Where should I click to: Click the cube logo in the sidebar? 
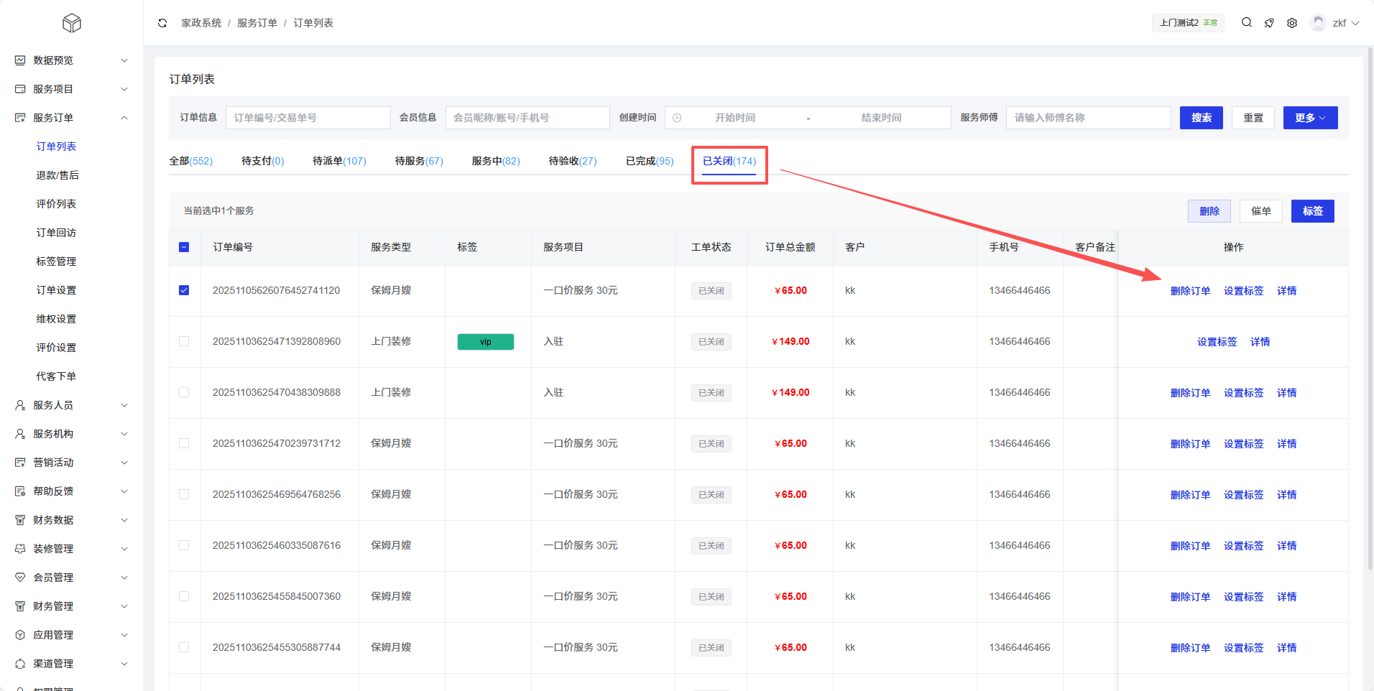coord(72,23)
